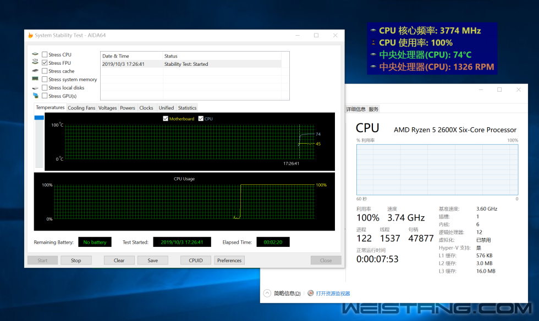
Task: Click the blue graph selector bar beside temperatures
Action: click(39, 117)
